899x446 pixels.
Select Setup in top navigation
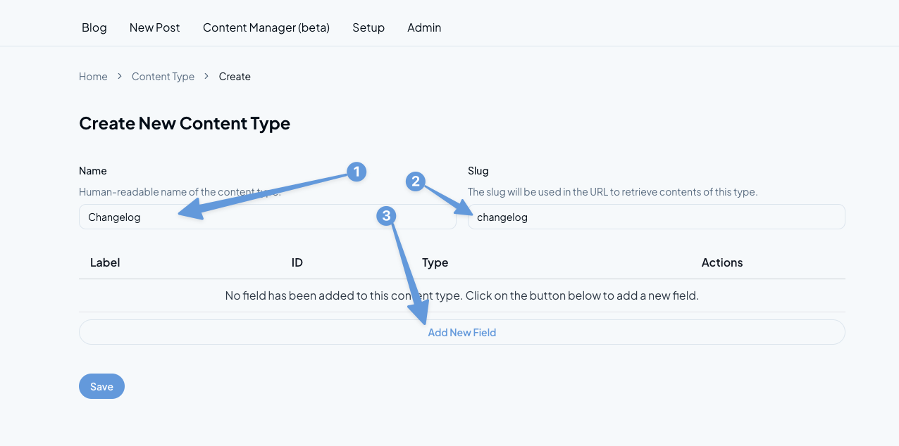tap(368, 27)
